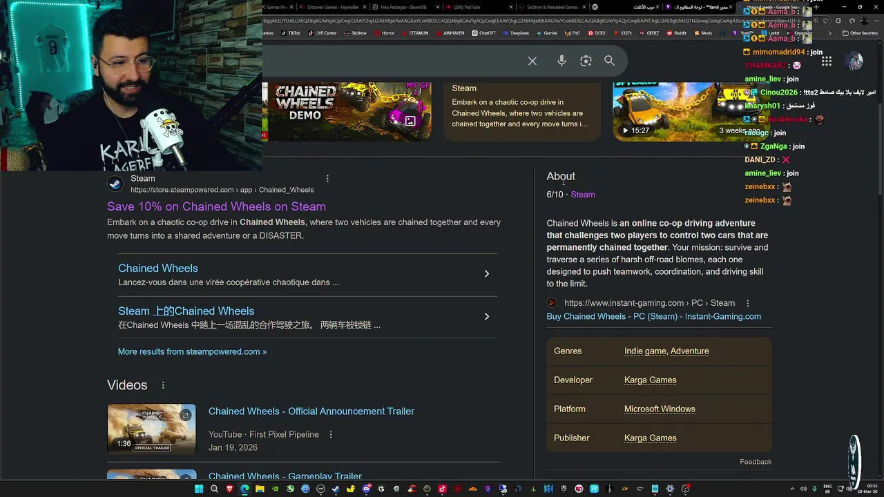Click More results from steampowered.com
Screen dimensions: 884x497
click(192, 351)
